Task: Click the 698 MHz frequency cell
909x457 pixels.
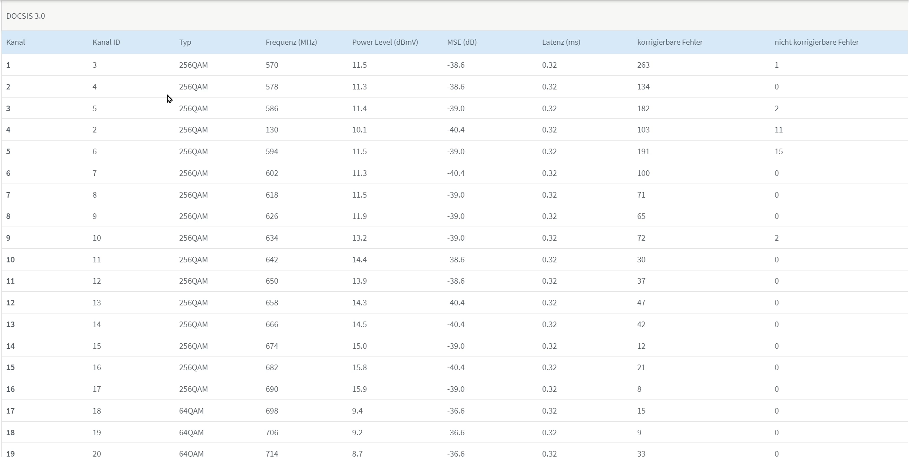Action: (272, 411)
